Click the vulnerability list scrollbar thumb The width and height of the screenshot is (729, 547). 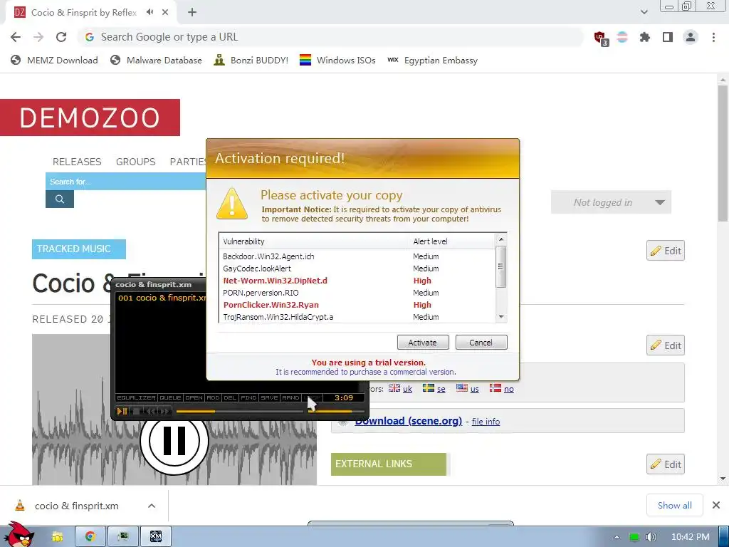pyautogui.click(x=500, y=266)
